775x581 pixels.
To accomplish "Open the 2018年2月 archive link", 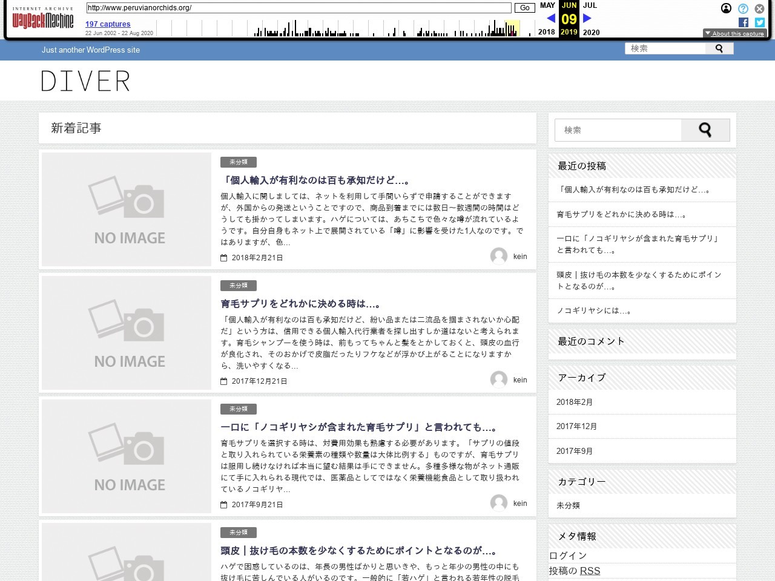I will point(575,402).
